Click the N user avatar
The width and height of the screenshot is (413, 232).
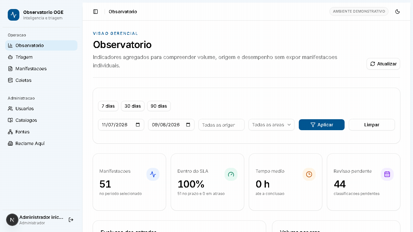(12, 220)
